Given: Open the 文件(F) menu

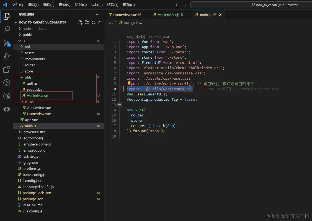Looking at the screenshot, I should point(17,5).
